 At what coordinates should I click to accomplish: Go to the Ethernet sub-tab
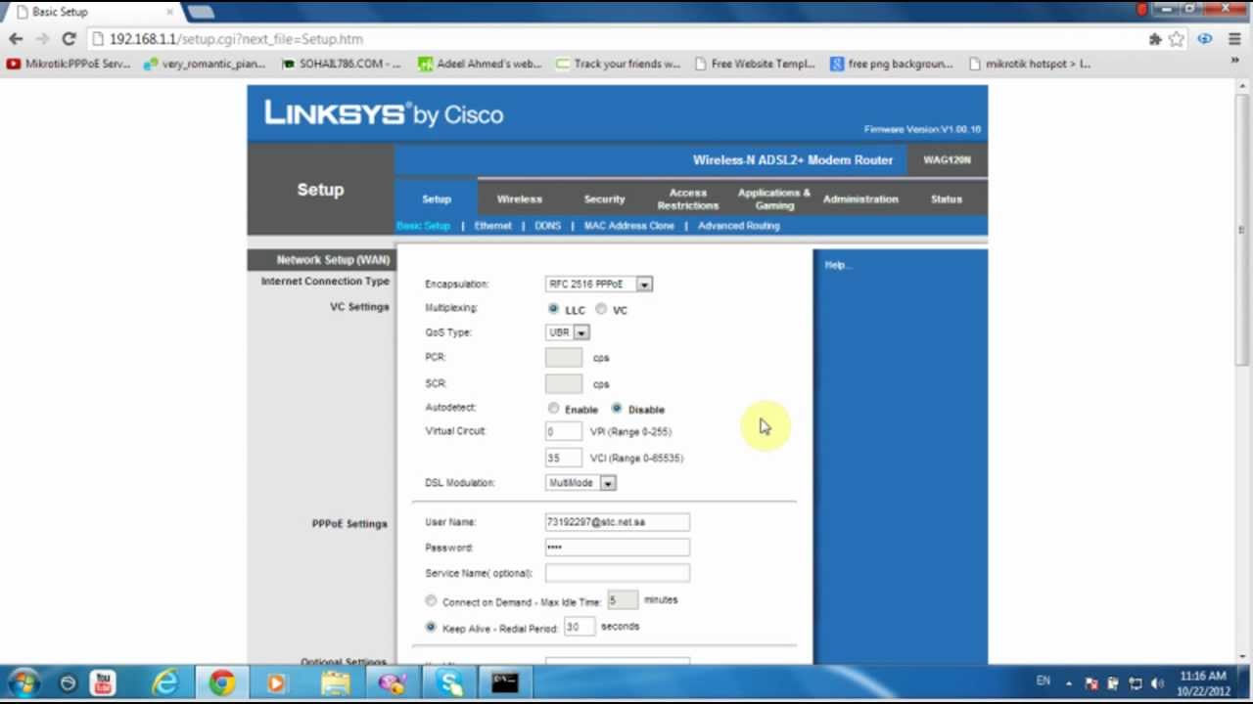[x=492, y=226]
